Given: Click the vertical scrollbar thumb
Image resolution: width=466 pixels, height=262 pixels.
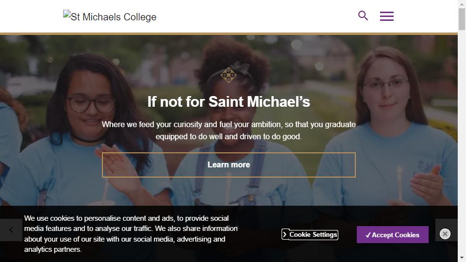Looking at the screenshot, I should tap(462, 19).
